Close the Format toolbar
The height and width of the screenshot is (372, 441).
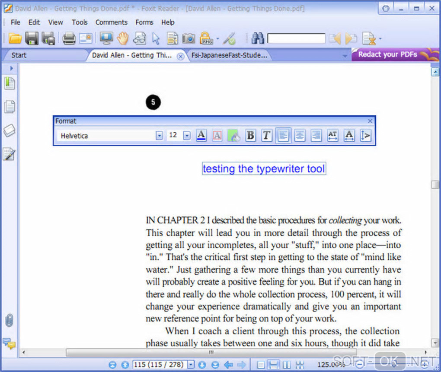(x=370, y=121)
